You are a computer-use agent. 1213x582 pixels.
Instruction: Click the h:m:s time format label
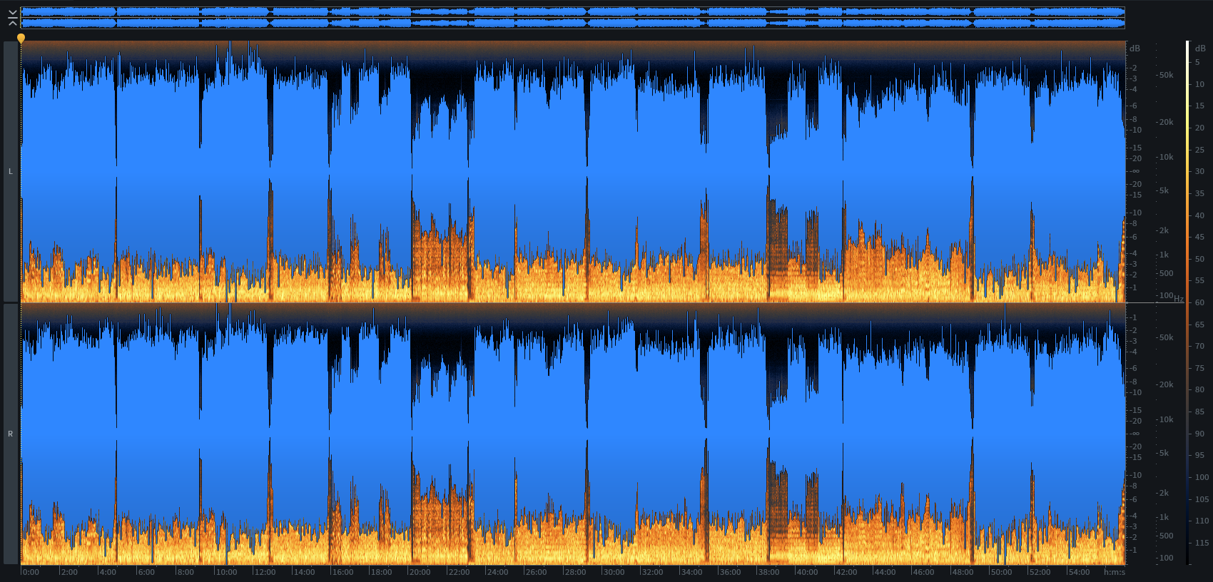1114,572
